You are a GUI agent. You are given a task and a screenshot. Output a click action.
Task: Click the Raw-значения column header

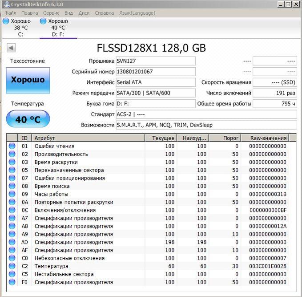click(x=265, y=138)
